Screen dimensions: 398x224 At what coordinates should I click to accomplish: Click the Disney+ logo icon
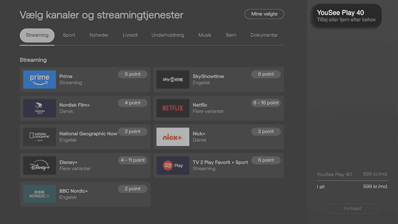(x=40, y=165)
